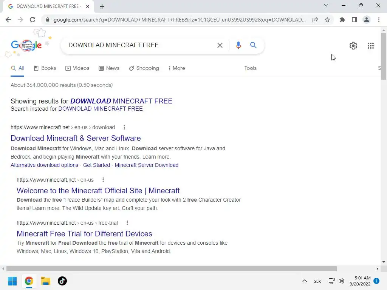Click the browser address bar URL
The width and height of the screenshot is (387, 290).
(x=180, y=20)
